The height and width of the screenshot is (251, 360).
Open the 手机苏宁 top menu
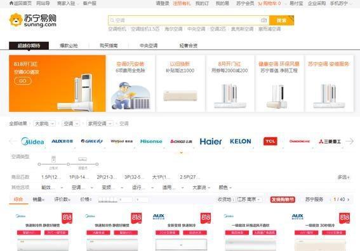(340, 3)
